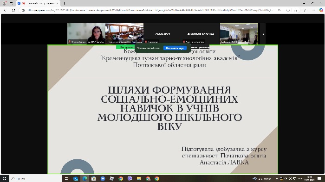Open Copilot icon in browser toolbar
Image resolution: width=325 pixels, height=182 pixels.
[x=321, y=10]
